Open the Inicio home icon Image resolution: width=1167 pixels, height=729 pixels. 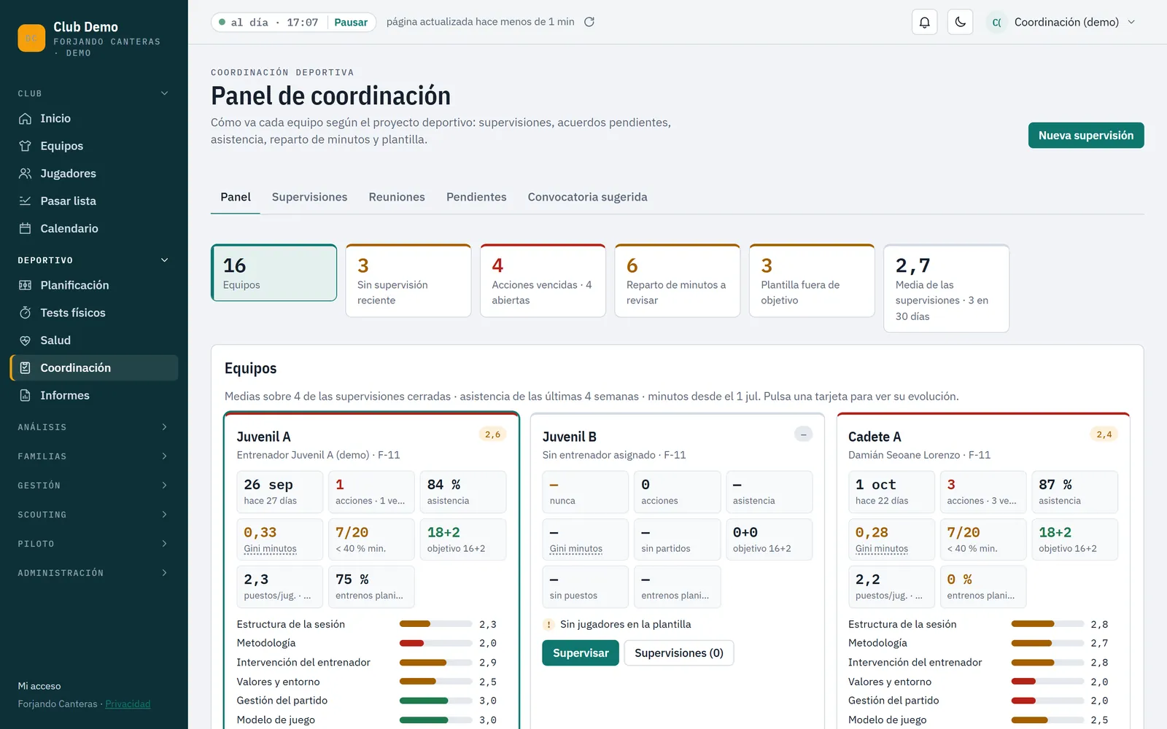[25, 118]
